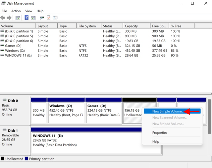This screenshot has width=212, height=168.
Task: Click drive icon beside Games (D:) row
Action: pyautogui.click(x=2, y=45)
